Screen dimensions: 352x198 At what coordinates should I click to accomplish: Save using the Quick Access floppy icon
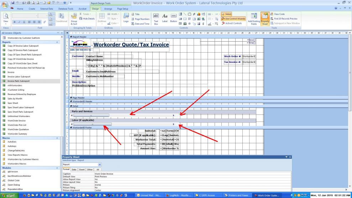[x=13, y=3]
